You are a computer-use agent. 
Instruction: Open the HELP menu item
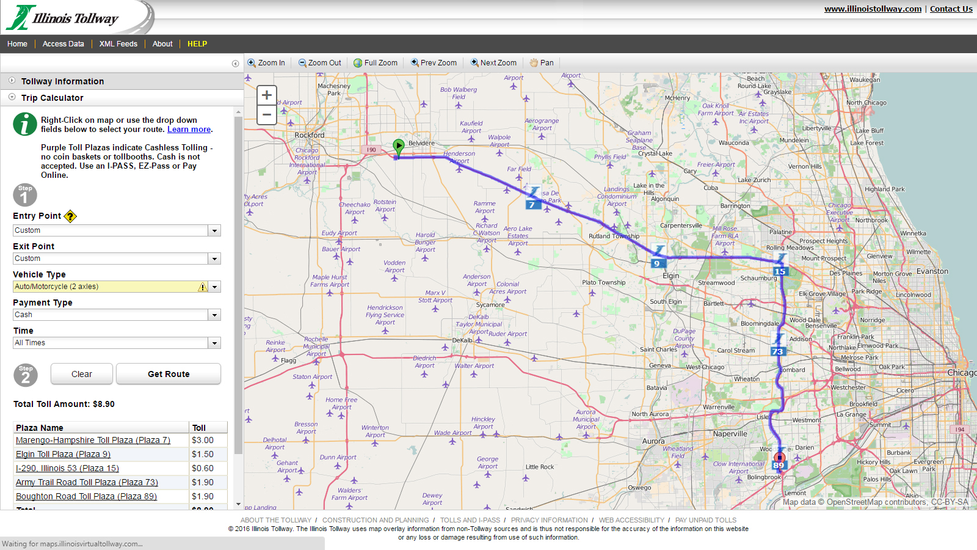pos(197,44)
